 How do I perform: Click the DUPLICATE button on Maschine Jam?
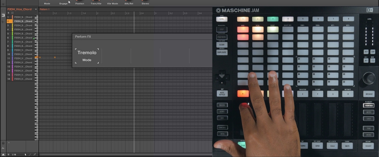click(222, 52)
